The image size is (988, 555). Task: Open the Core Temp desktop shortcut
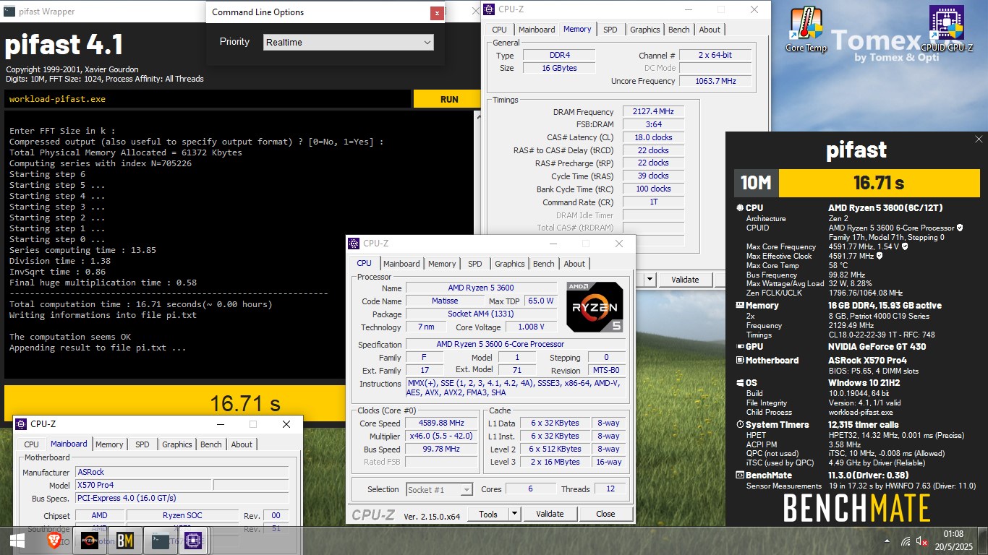click(x=806, y=30)
